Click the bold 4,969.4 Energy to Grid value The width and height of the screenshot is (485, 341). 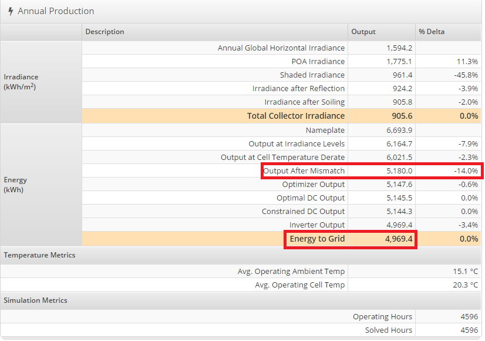(x=399, y=239)
